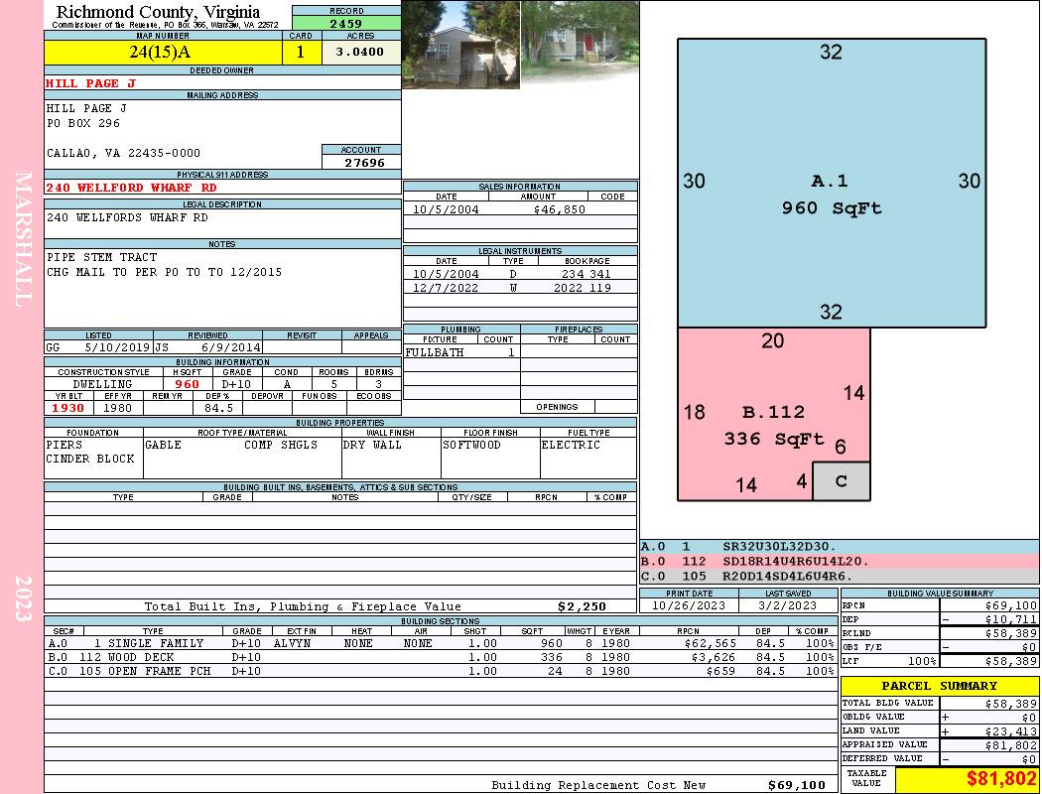
Task: Click legal instrument book page 234 341
Action: pyautogui.click(x=586, y=274)
